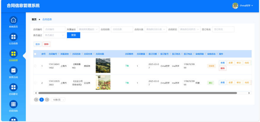
Task: Expand the 小ma同学 user menu
Action: click(246, 6)
